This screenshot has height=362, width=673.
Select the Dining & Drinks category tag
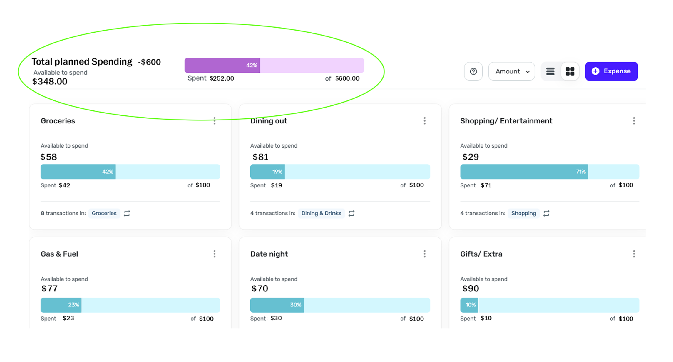[x=321, y=213]
